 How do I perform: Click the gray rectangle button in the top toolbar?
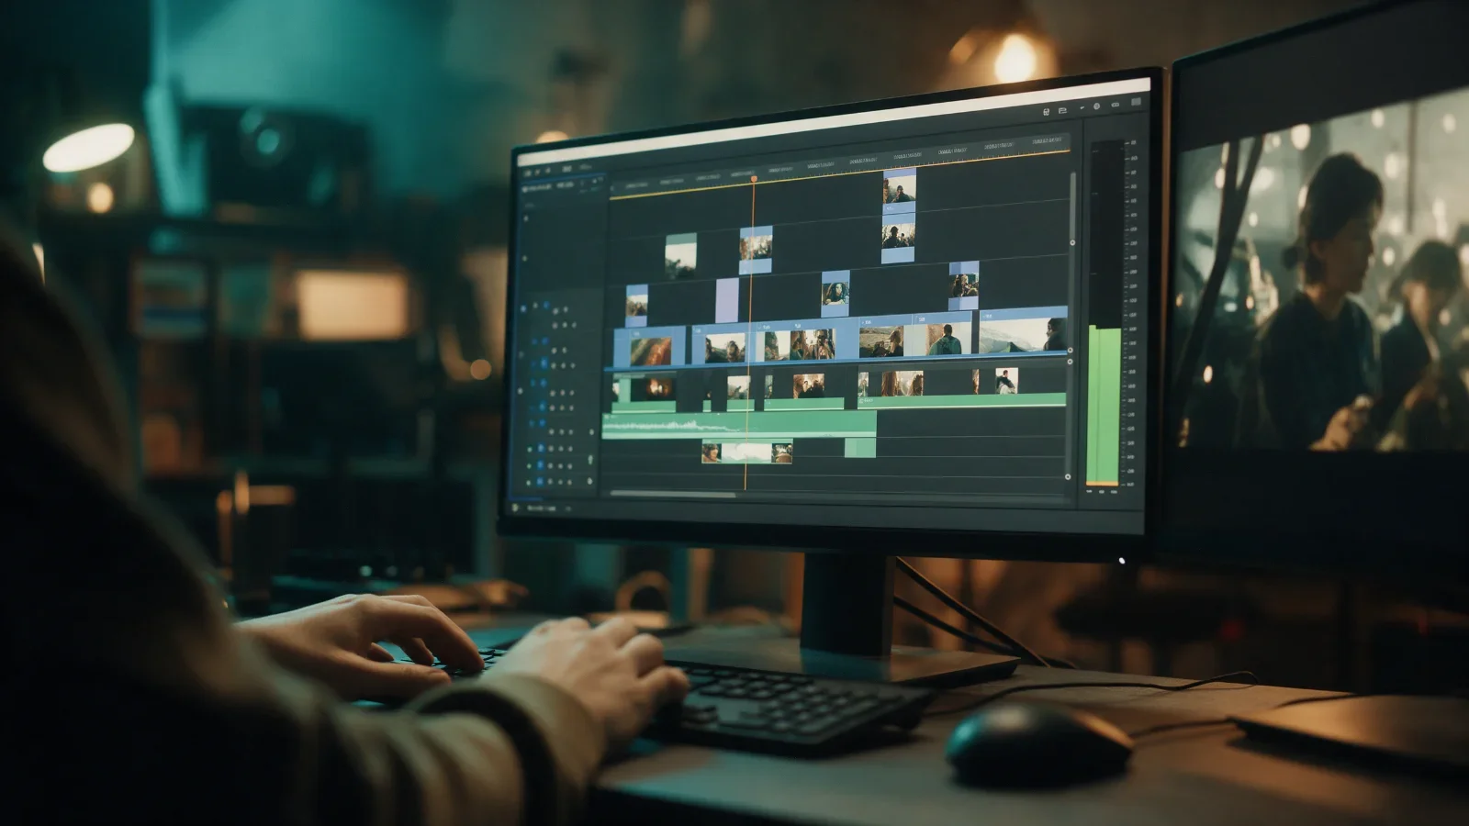(1136, 102)
